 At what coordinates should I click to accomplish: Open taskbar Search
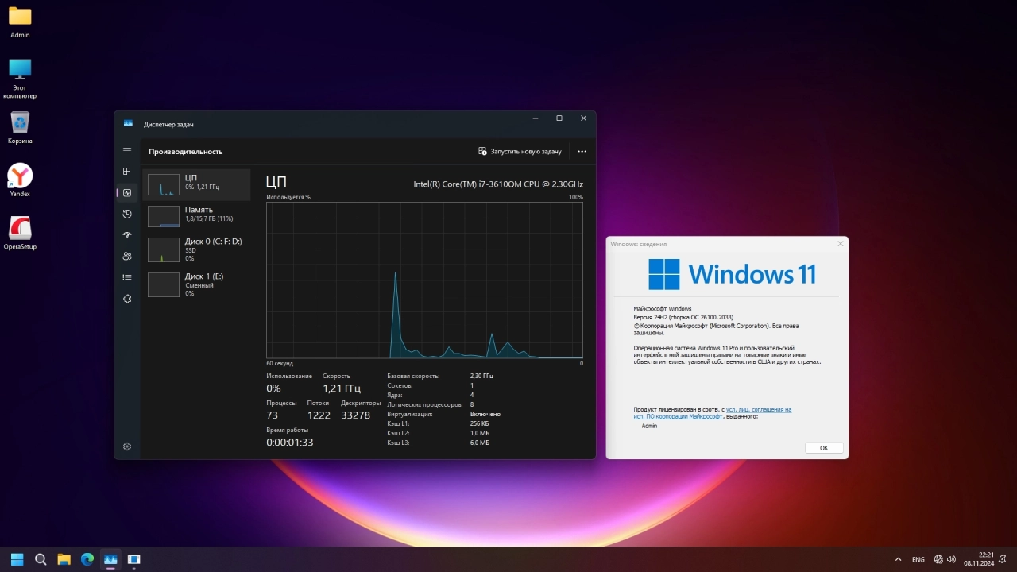[41, 559]
